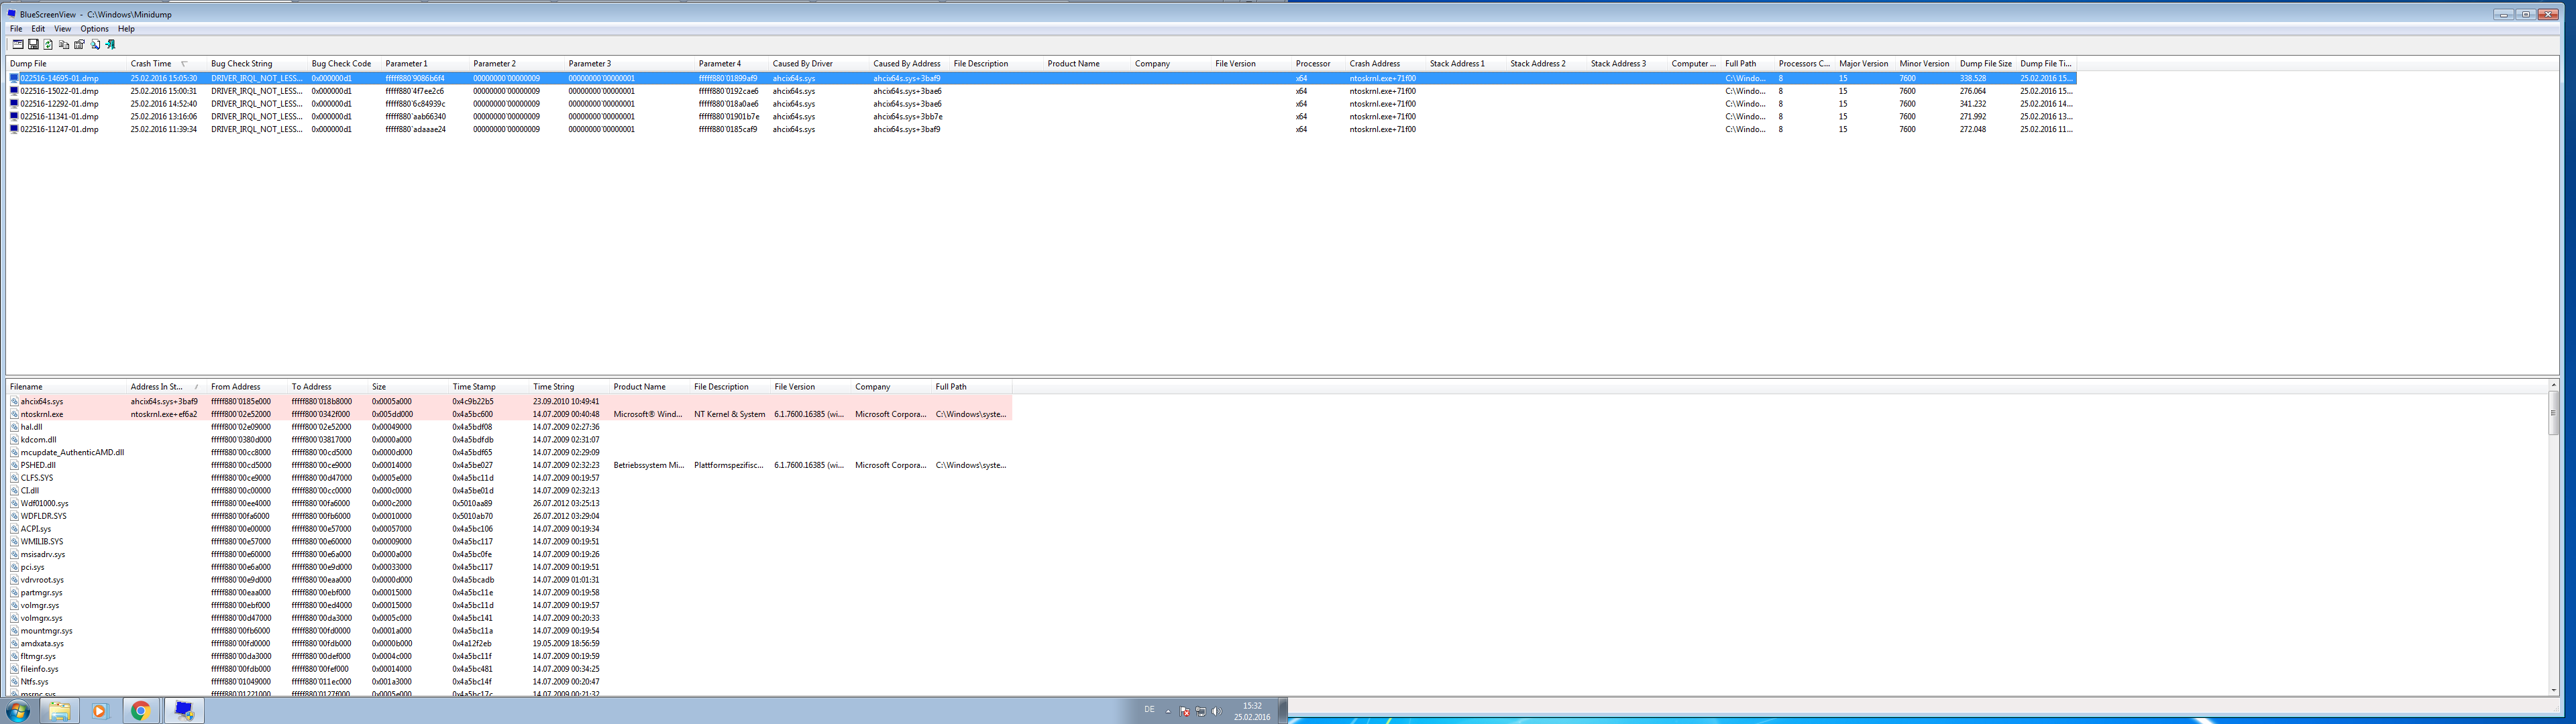Sort dumps by Crash Time column

click(x=151, y=64)
